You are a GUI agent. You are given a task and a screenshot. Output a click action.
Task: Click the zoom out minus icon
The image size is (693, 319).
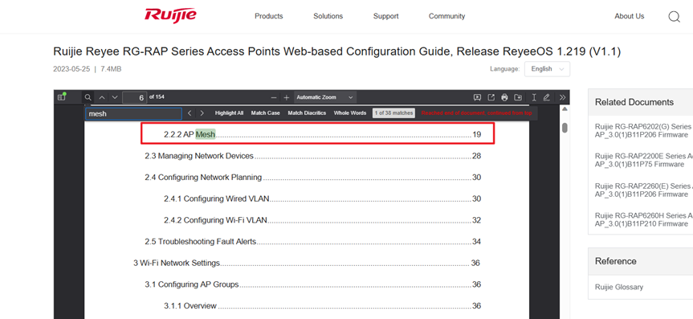coord(274,97)
